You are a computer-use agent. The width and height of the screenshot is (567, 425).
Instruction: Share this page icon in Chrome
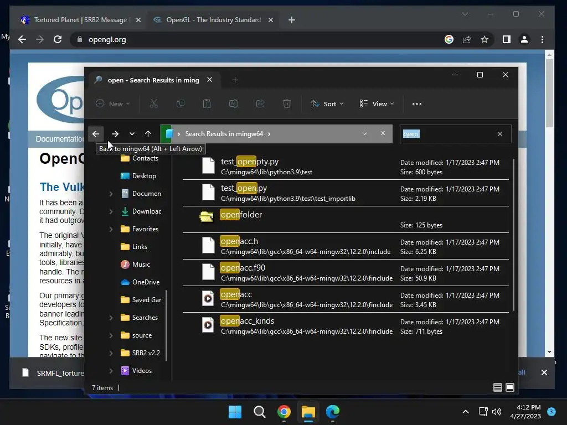click(467, 39)
